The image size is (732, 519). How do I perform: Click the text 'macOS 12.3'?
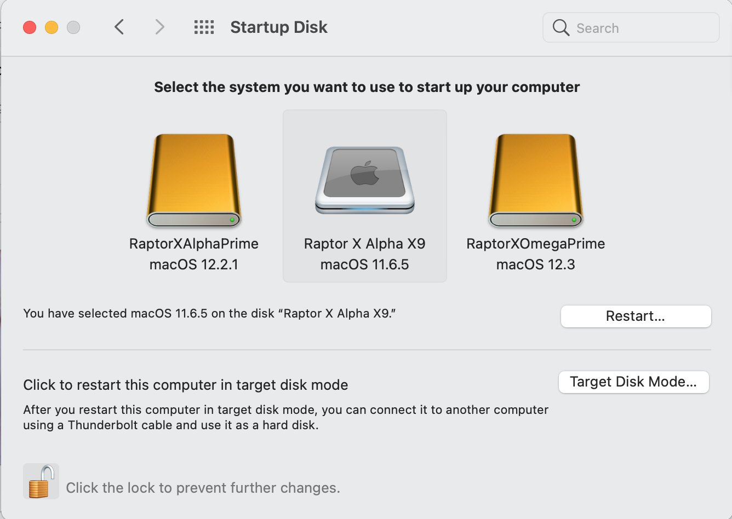536,265
